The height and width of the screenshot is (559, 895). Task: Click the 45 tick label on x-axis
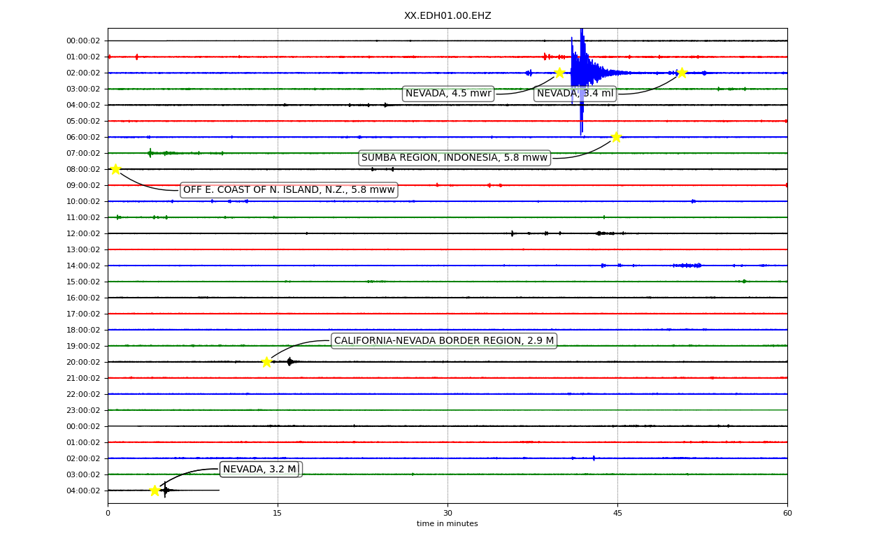pos(617,514)
